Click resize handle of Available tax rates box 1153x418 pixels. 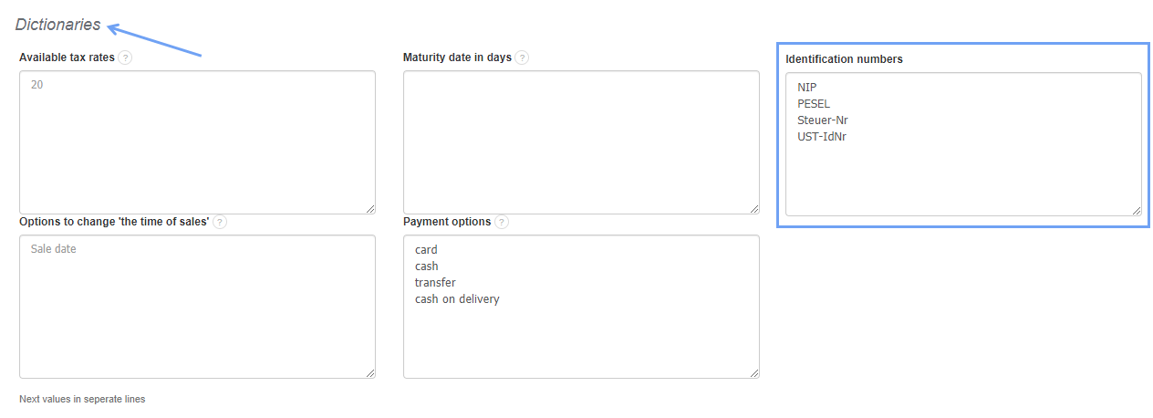coord(370,209)
